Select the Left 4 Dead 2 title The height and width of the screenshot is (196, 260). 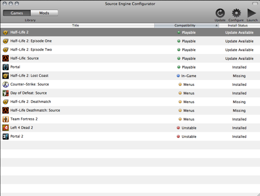[x=22, y=127]
